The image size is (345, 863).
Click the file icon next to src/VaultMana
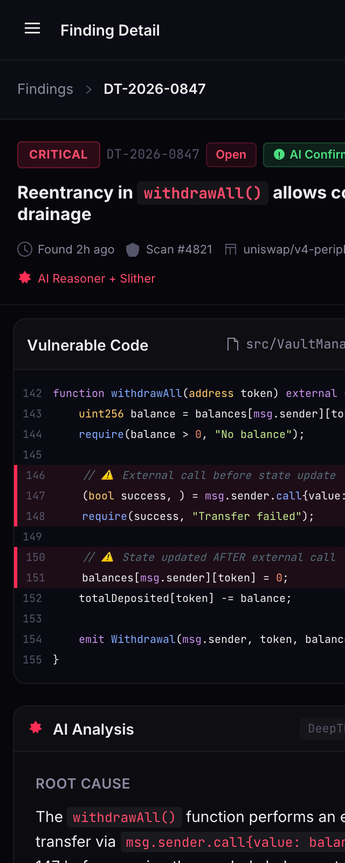point(233,344)
